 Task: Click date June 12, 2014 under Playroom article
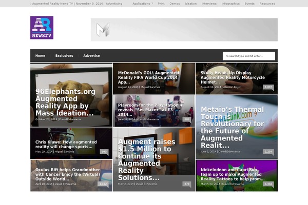[126, 119]
